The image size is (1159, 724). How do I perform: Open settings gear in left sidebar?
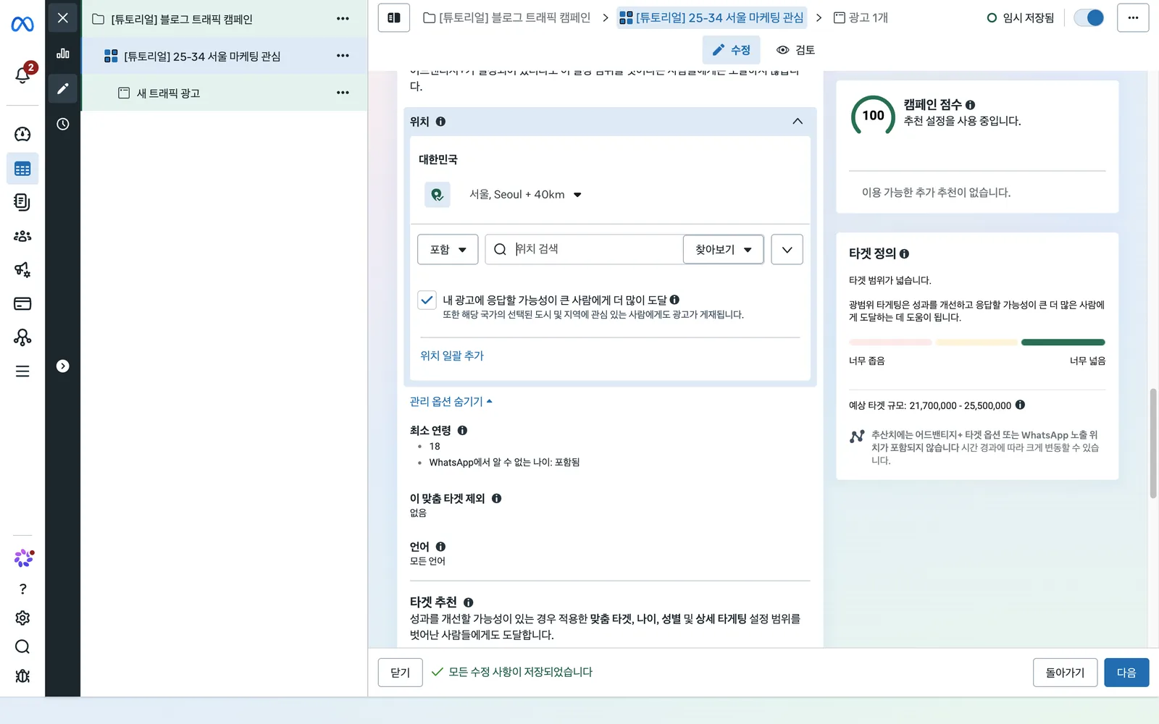(x=22, y=618)
